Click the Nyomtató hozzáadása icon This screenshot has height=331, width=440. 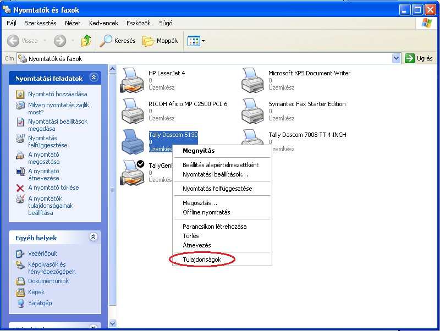[x=20, y=94]
